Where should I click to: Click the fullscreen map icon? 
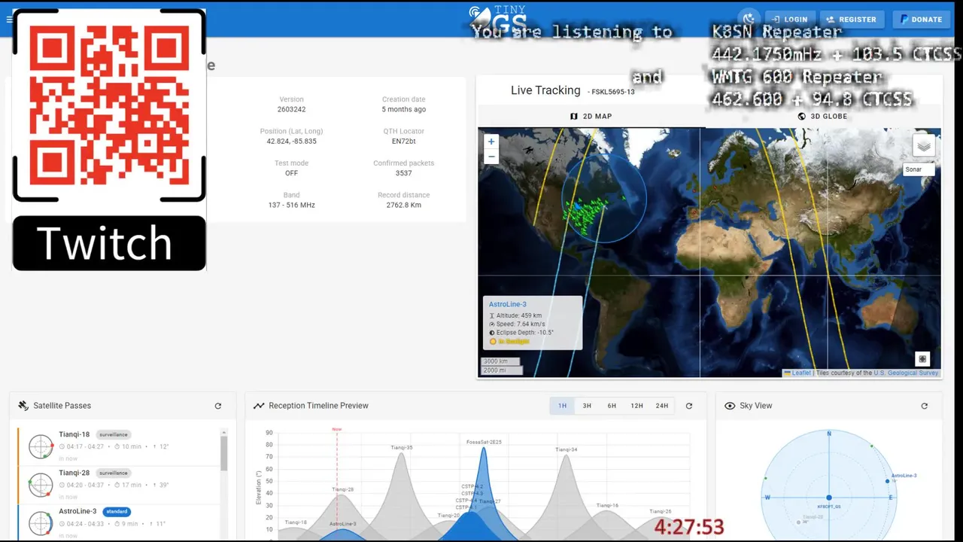[922, 359]
